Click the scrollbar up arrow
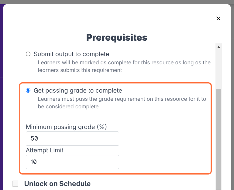This screenshot has height=190, width=234. [x=218, y=47]
